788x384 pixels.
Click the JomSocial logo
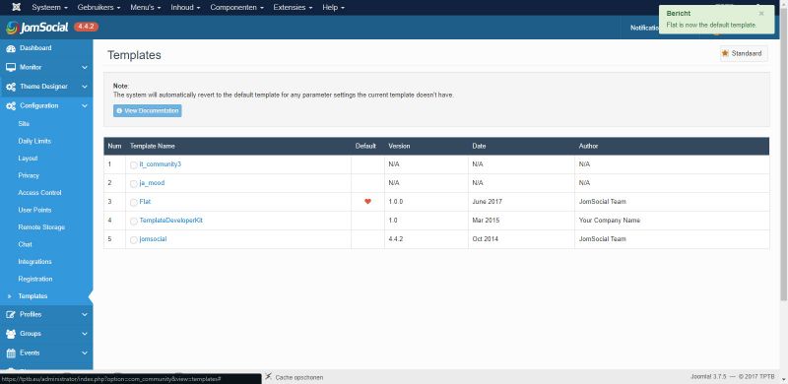(x=37, y=28)
